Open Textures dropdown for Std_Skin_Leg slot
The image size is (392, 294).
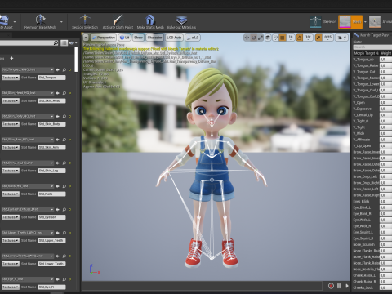pos(11,171)
